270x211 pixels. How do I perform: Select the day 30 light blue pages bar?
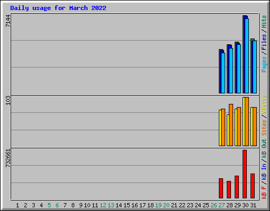coord(247,56)
